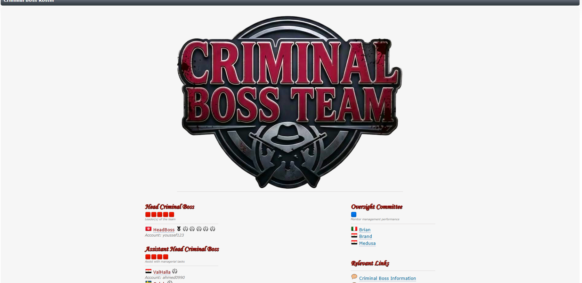Open ValHalla's profile link

tap(162, 272)
